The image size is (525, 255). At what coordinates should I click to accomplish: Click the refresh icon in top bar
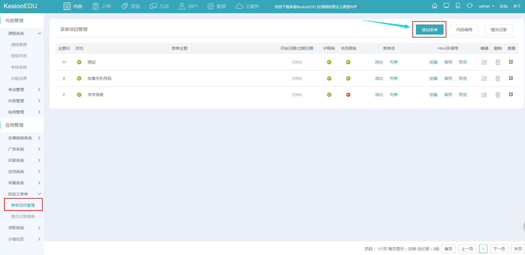coord(469,6)
